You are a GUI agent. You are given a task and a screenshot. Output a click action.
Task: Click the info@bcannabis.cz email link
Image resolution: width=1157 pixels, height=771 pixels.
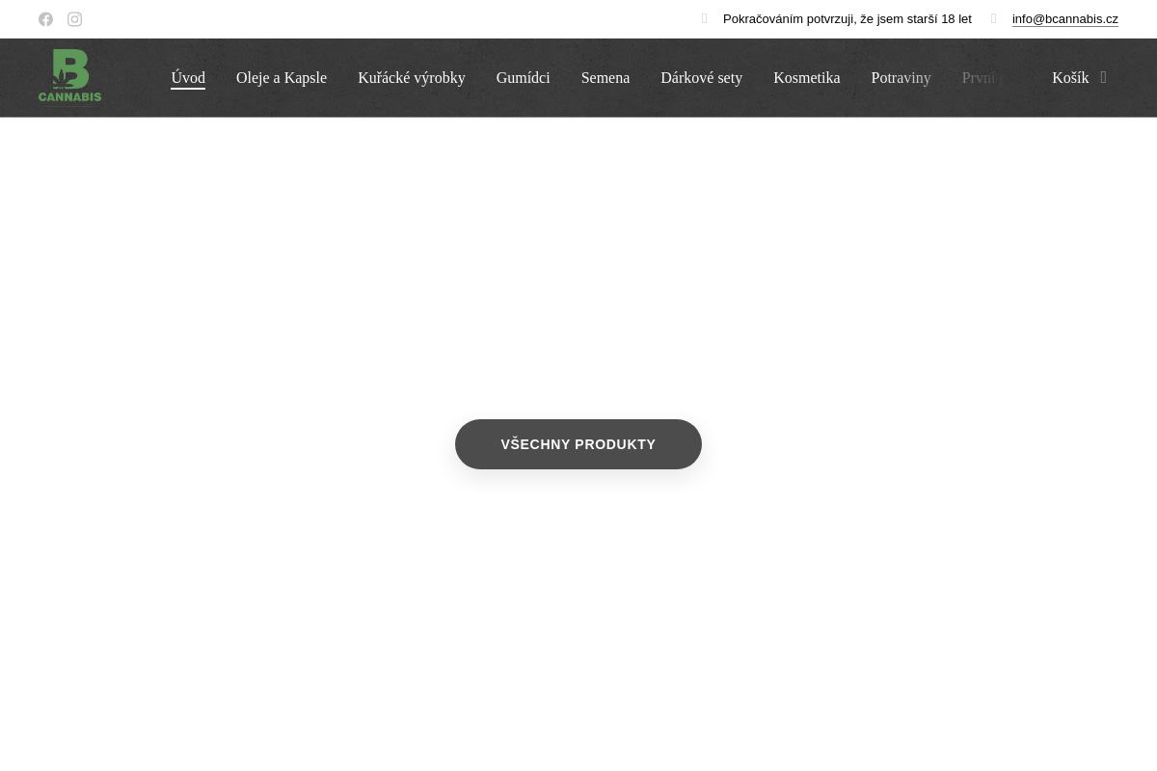pyautogui.click(x=1064, y=19)
